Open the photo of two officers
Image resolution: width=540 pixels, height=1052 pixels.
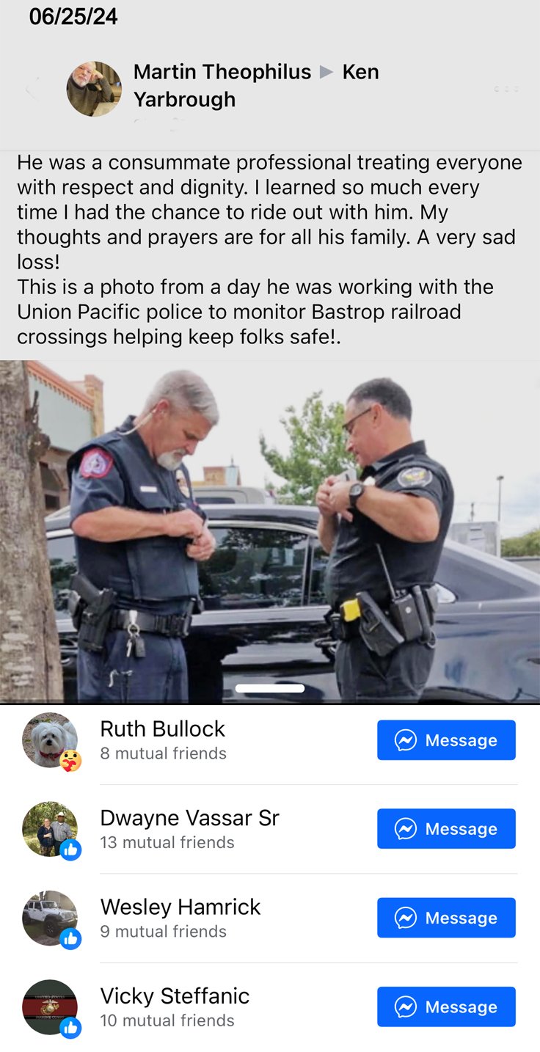point(270,532)
